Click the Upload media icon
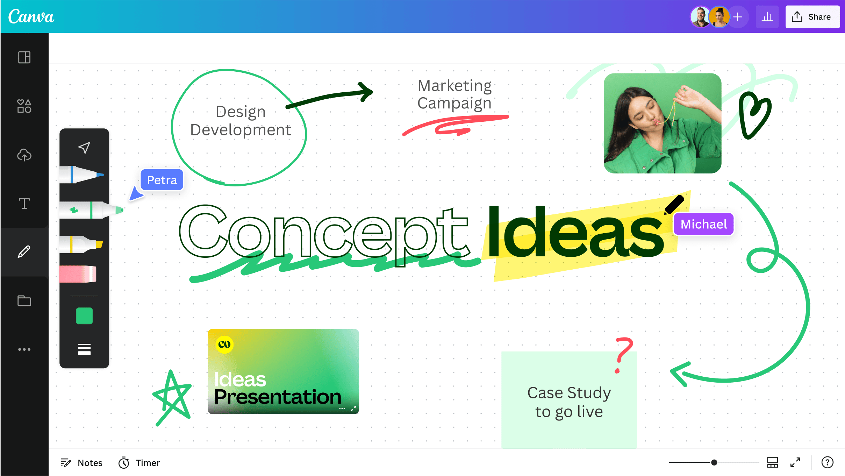This screenshot has height=476, width=845. [24, 155]
